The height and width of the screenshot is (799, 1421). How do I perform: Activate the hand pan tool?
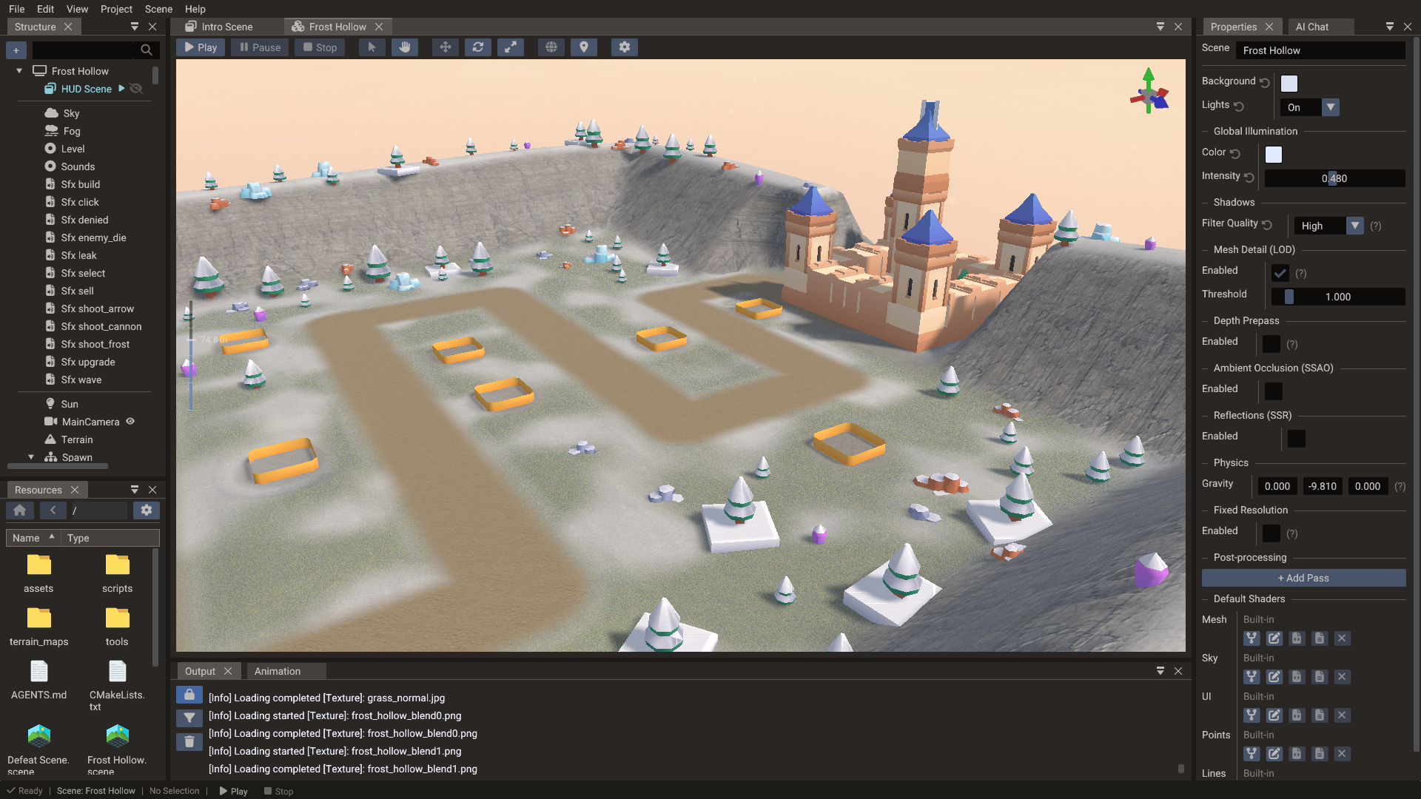[x=404, y=47]
